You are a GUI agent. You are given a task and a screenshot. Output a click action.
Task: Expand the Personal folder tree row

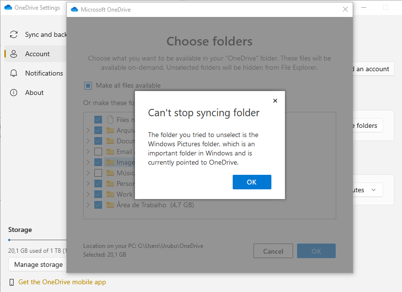pos(88,184)
